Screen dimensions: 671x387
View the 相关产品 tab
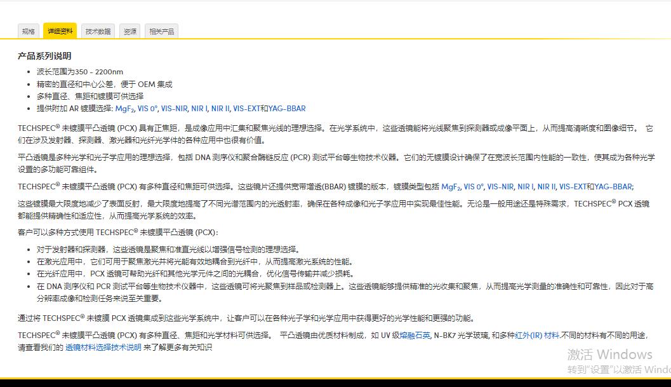[x=161, y=31]
